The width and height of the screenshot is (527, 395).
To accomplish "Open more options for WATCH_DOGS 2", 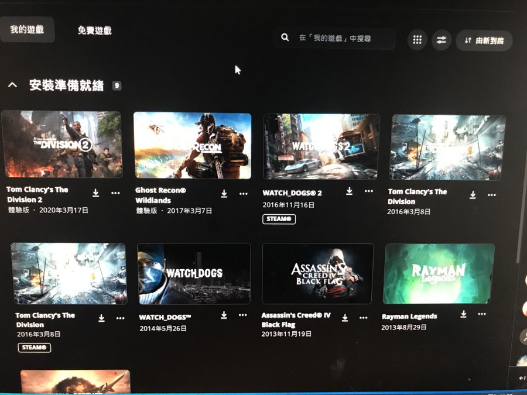I will [x=369, y=191].
